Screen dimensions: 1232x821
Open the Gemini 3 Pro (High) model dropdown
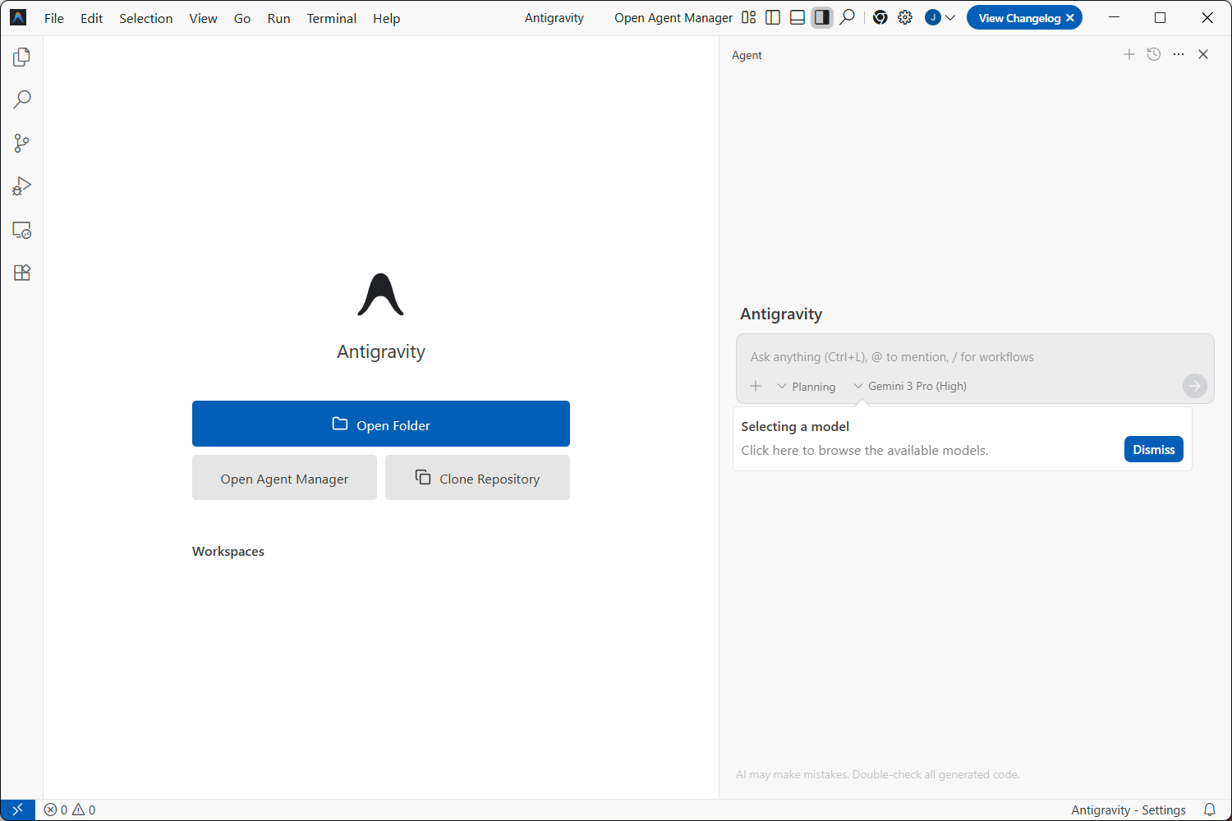point(910,386)
